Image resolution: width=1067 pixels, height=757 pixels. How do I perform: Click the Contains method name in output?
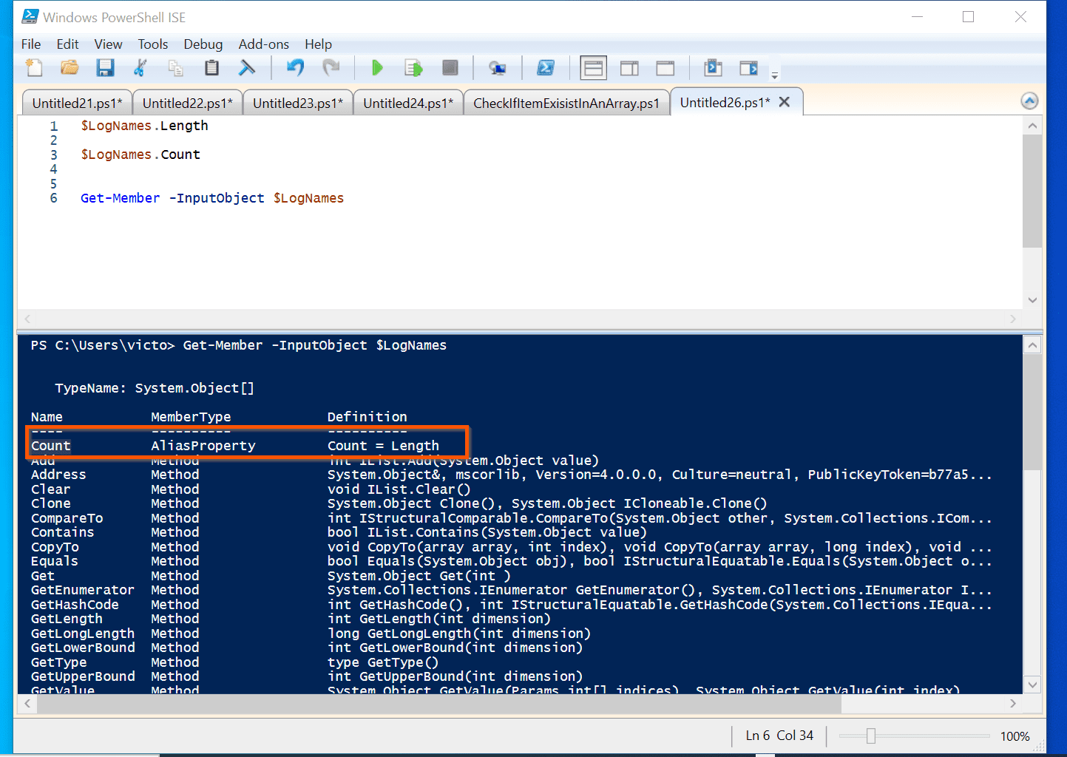(62, 532)
